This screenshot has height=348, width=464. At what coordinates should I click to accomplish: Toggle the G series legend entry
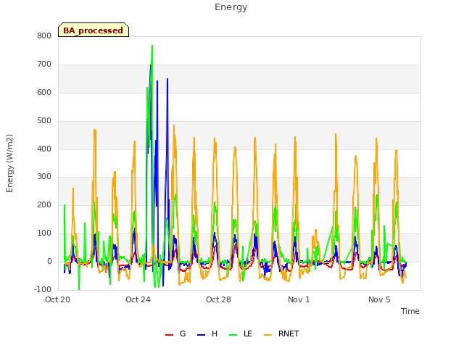tap(175, 333)
